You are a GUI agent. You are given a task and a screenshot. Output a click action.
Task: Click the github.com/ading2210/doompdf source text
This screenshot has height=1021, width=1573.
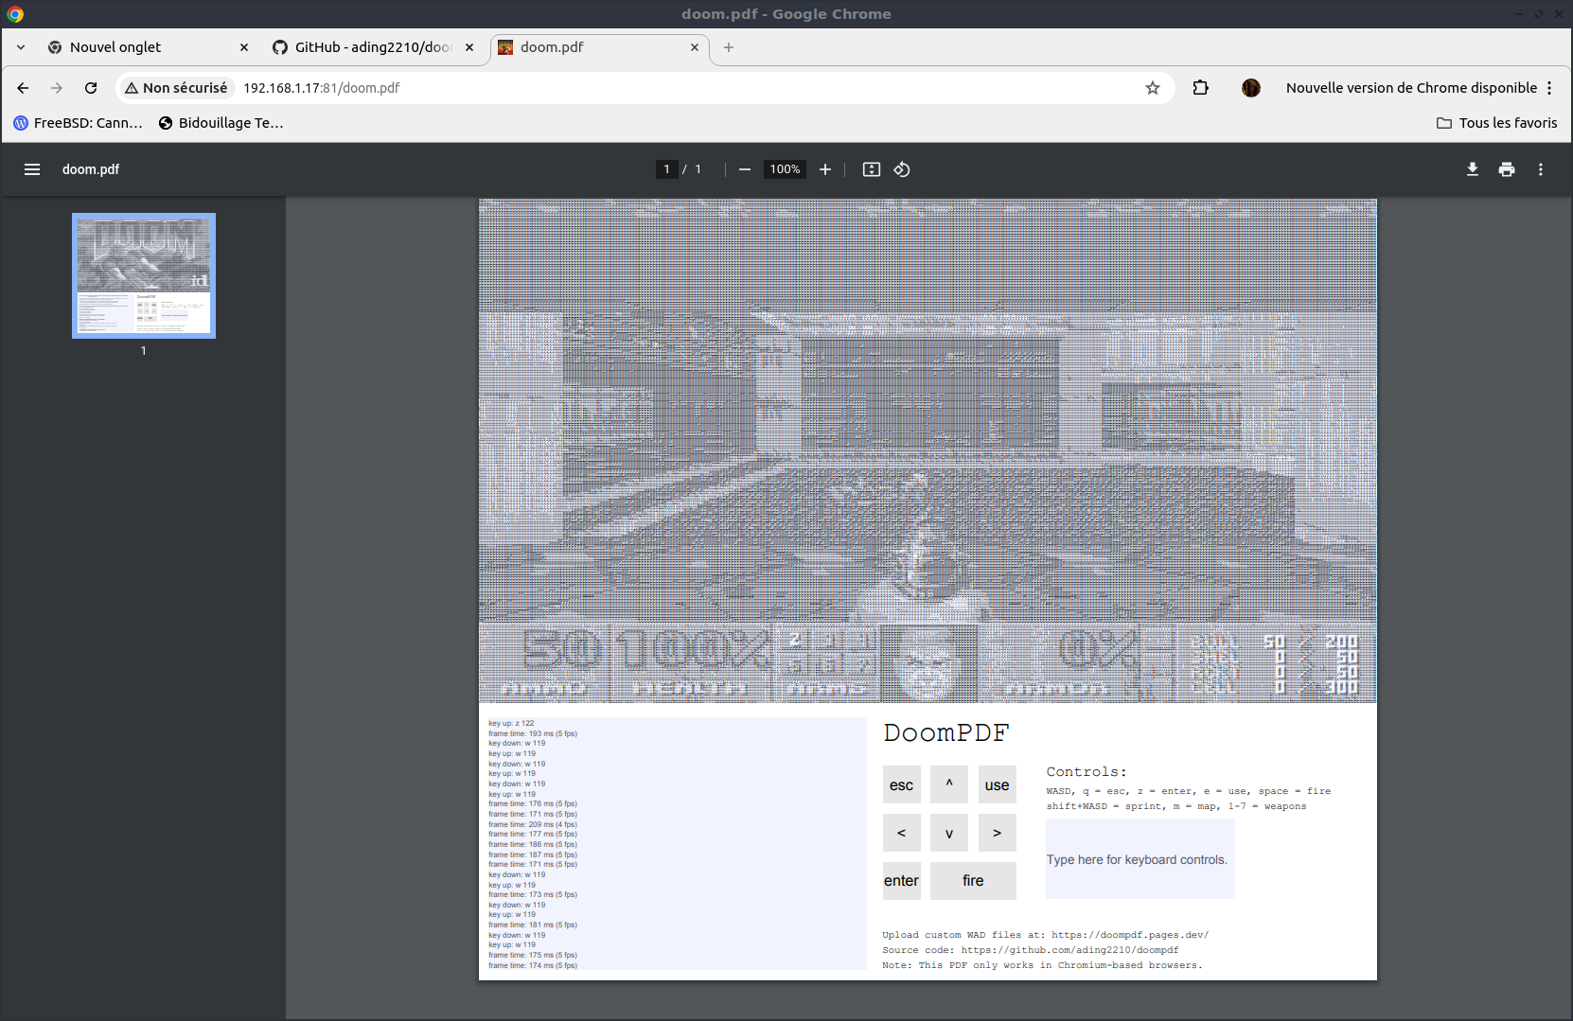[x=1031, y=950]
